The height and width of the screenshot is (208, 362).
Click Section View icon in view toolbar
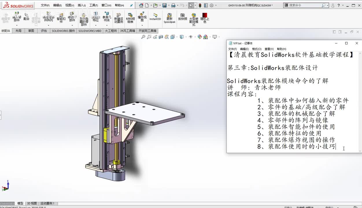pyautogui.click(x=161, y=37)
